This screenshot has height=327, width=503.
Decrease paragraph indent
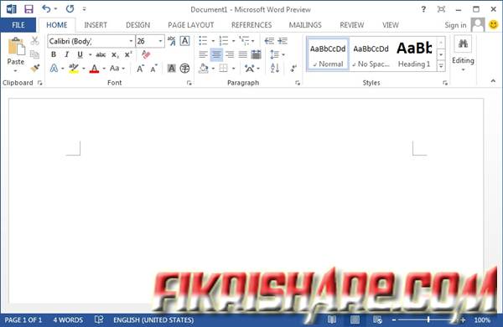(x=269, y=41)
